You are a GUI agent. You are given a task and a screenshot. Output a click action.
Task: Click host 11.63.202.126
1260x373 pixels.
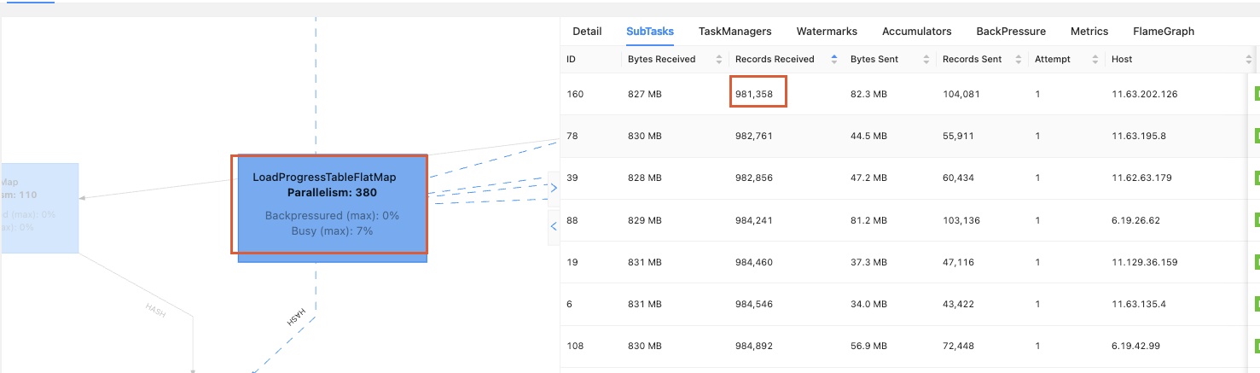click(x=1145, y=94)
